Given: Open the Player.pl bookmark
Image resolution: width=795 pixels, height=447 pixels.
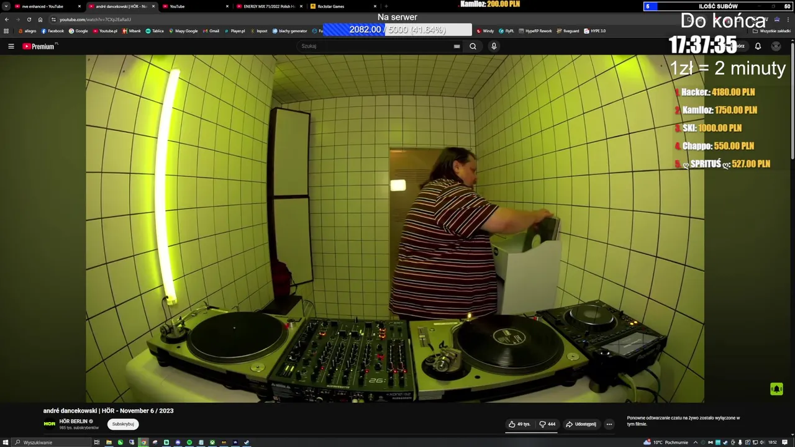Looking at the screenshot, I should tap(235, 31).
